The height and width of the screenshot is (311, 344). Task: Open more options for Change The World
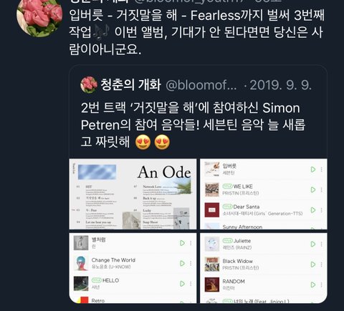click(191, 263)
